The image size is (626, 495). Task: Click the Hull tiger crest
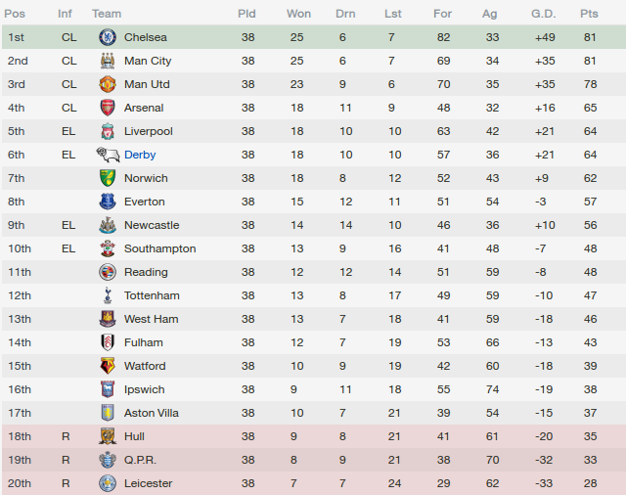coord(108,436)
